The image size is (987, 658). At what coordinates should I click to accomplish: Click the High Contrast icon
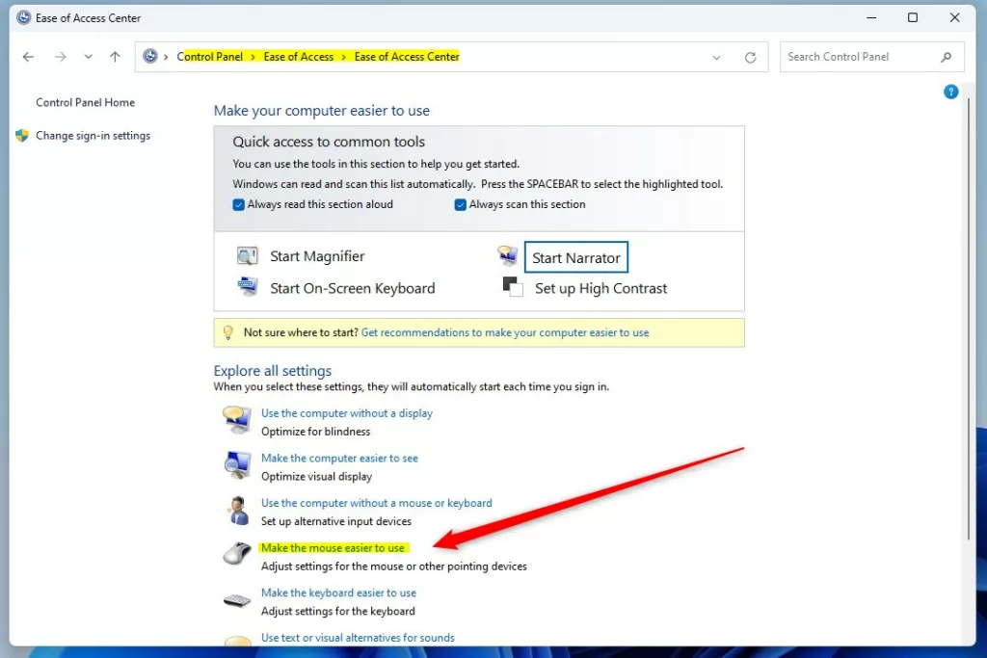[x=513, y=287]
